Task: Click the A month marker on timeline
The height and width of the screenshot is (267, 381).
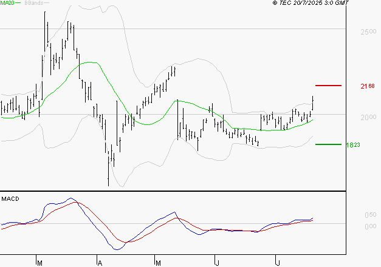Action: point(100,263)
